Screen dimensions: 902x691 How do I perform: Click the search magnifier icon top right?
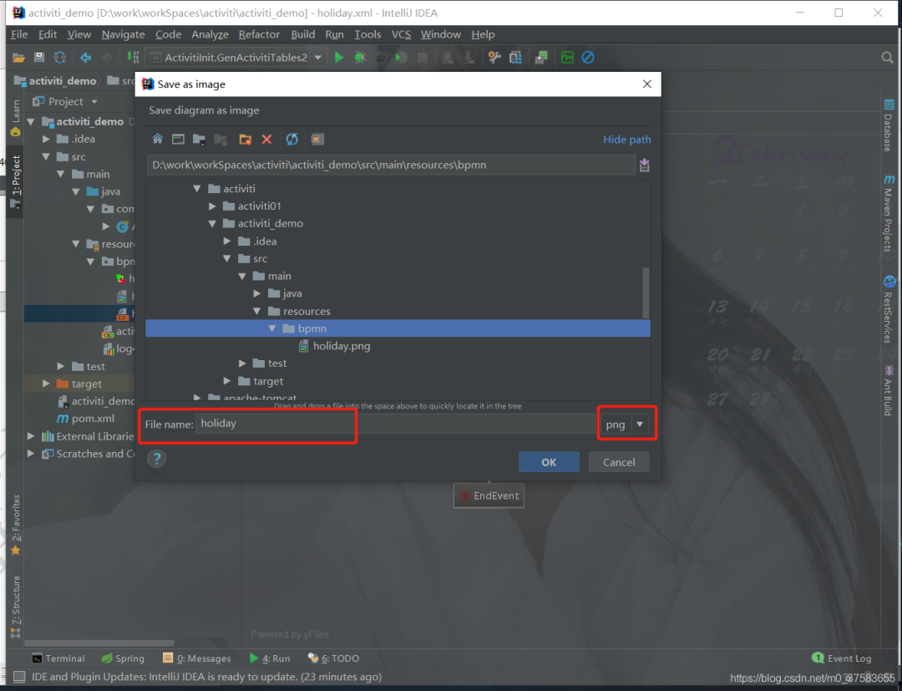coord(888,58)
